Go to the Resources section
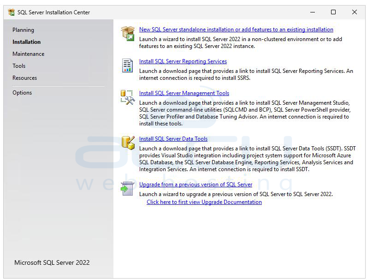Viewport: 367px width, 280px height. tap(24, 78)
